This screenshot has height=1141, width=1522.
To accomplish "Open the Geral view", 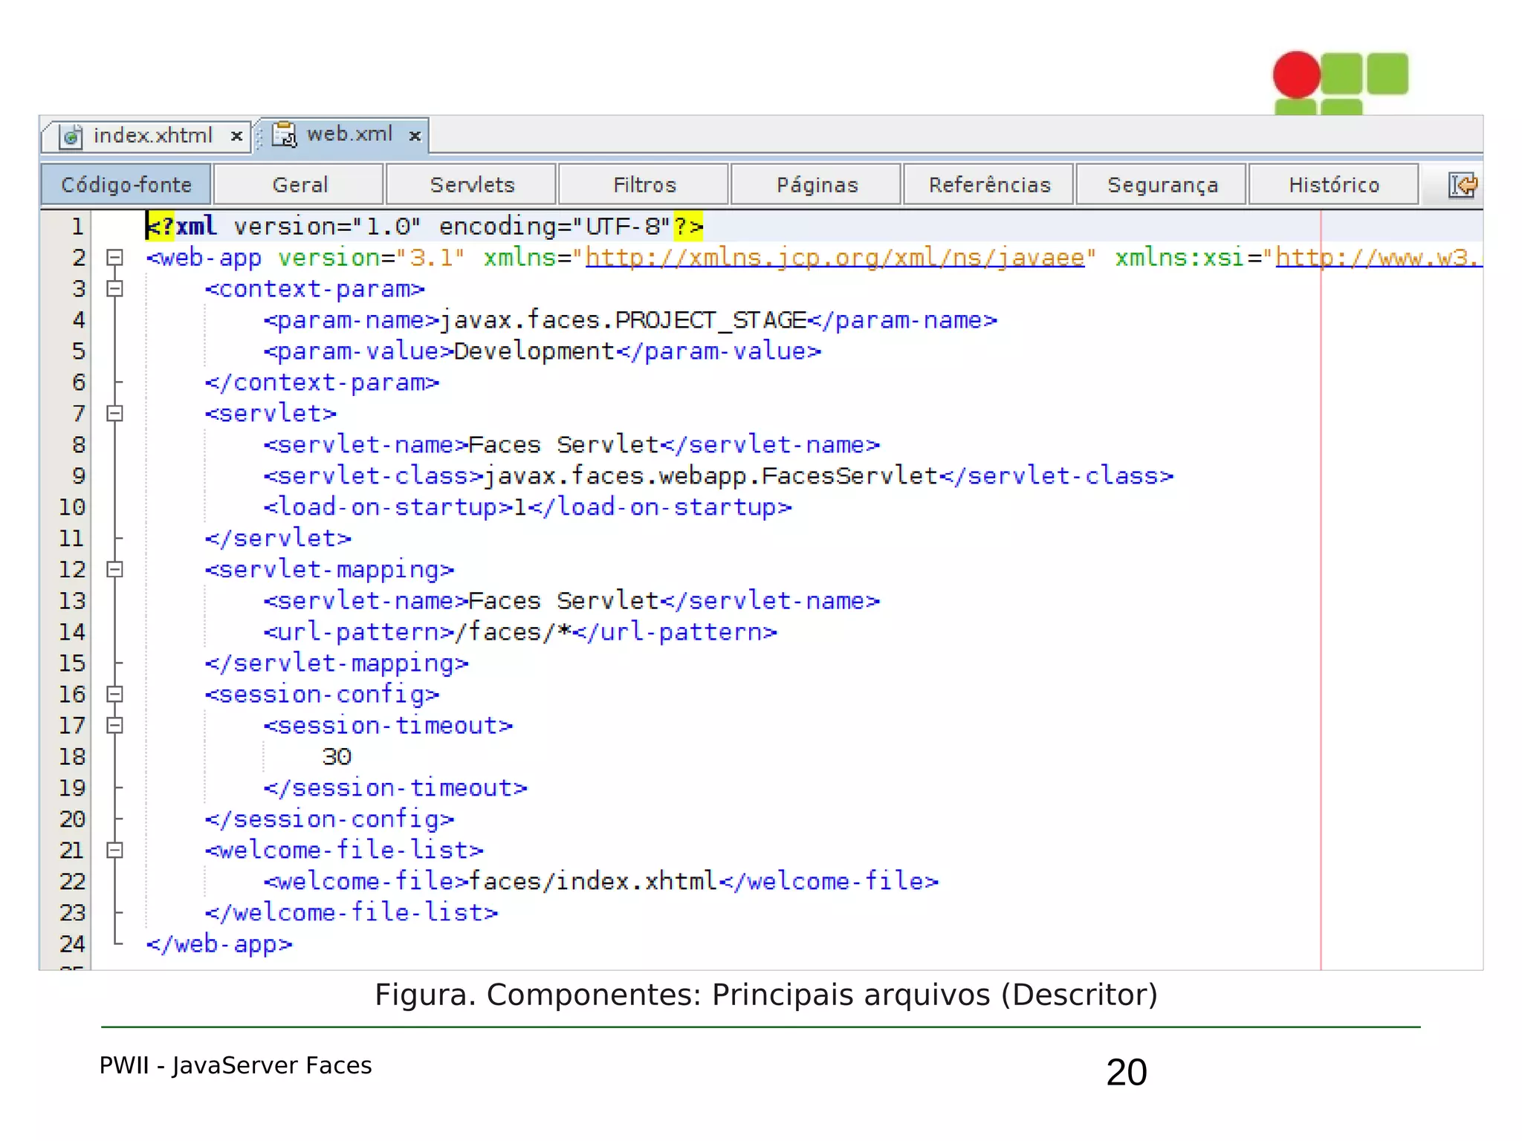I will tap(299, 184).
